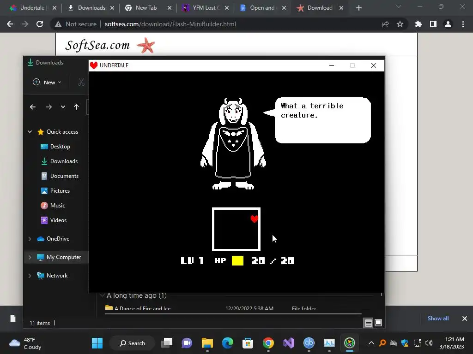The image size is (473, 354).
Task: Open Pictures in Quick access
Action: (x=55, y=191)
